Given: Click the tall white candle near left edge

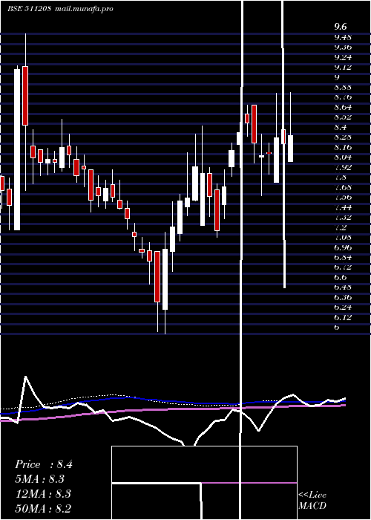Looking at the screenshot, I should (17, 149).
